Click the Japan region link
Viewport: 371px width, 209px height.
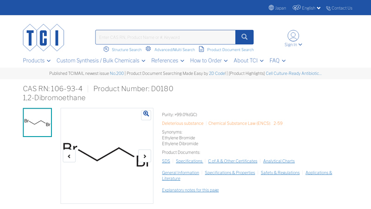click(281, 8)
